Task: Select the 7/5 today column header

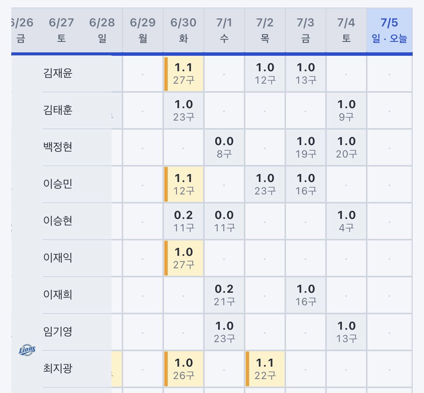Action: point(389,30)
